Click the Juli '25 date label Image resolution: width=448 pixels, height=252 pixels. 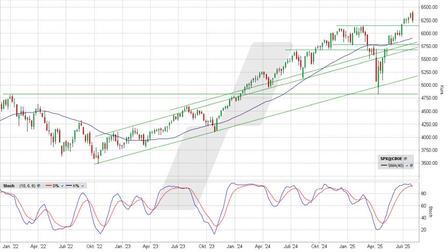(403, 246)
